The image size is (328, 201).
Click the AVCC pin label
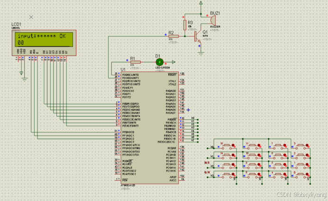(x=173, y=180)
